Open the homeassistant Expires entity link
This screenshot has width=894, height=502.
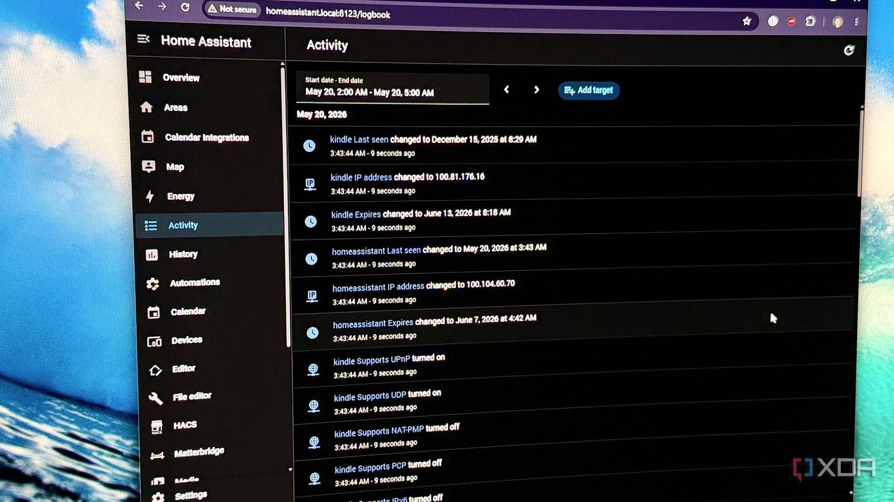(x=373, y=324)
